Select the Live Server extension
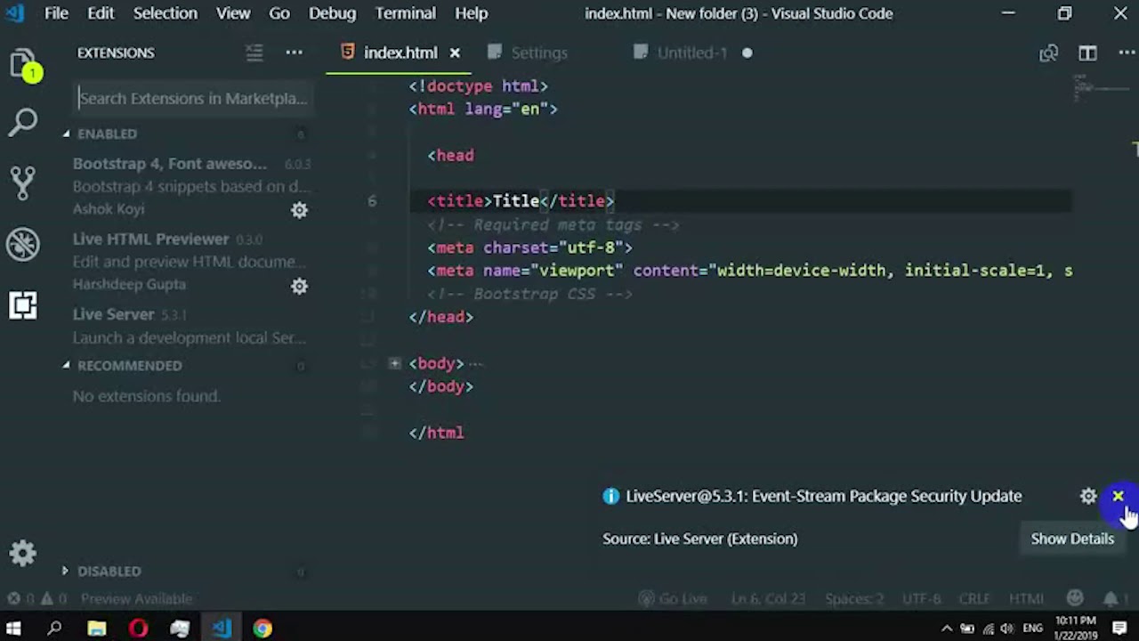The width and height of the screenshot is (1139, 641). [190, 326]
